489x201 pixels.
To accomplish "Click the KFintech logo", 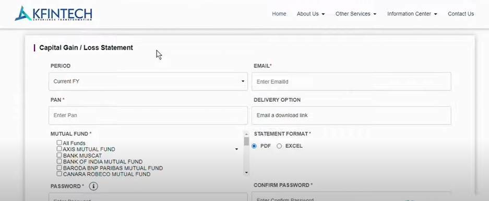I will 53,14.
